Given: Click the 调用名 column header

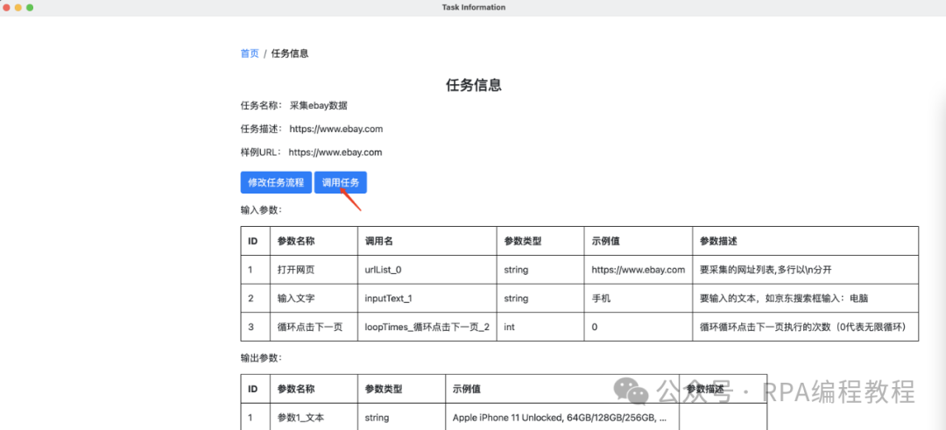Looking at the screenshot, I should point(427,241).
